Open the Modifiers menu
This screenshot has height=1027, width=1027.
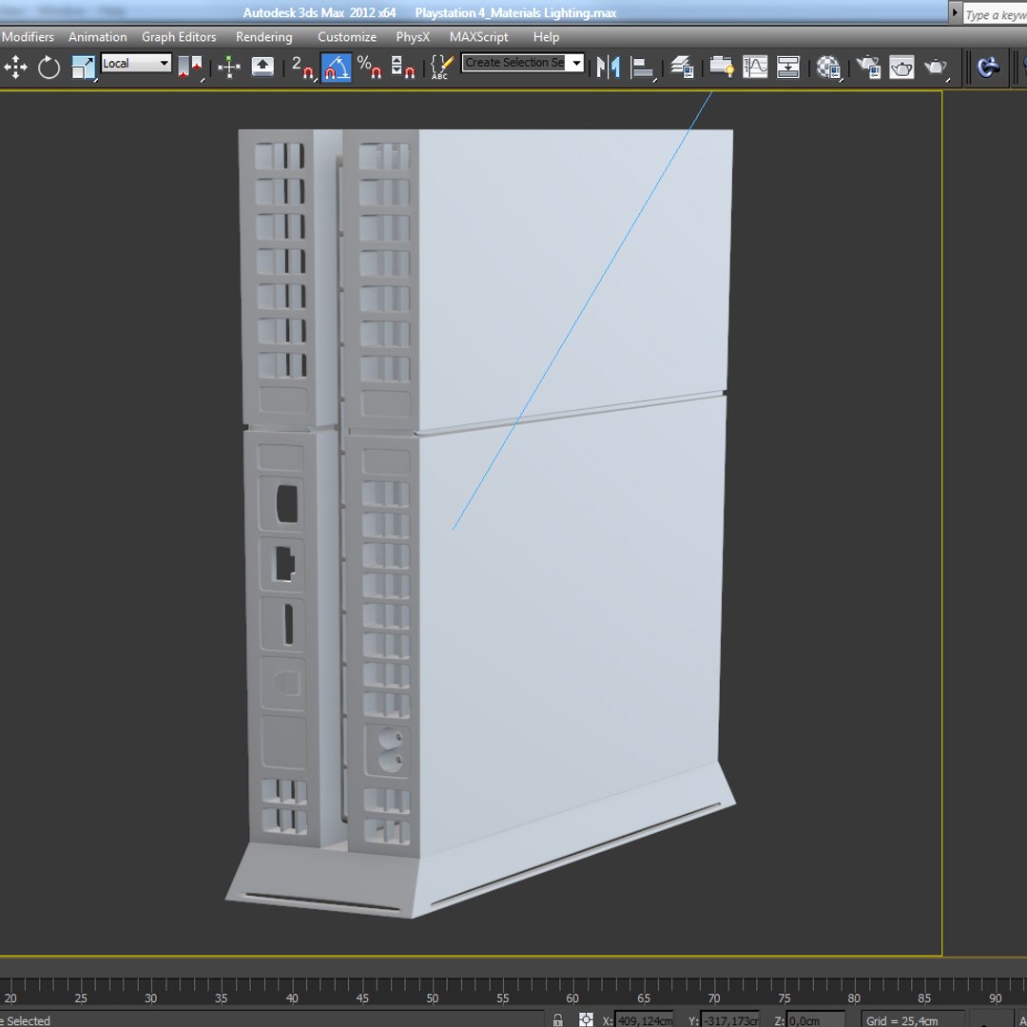click(28, 37)
